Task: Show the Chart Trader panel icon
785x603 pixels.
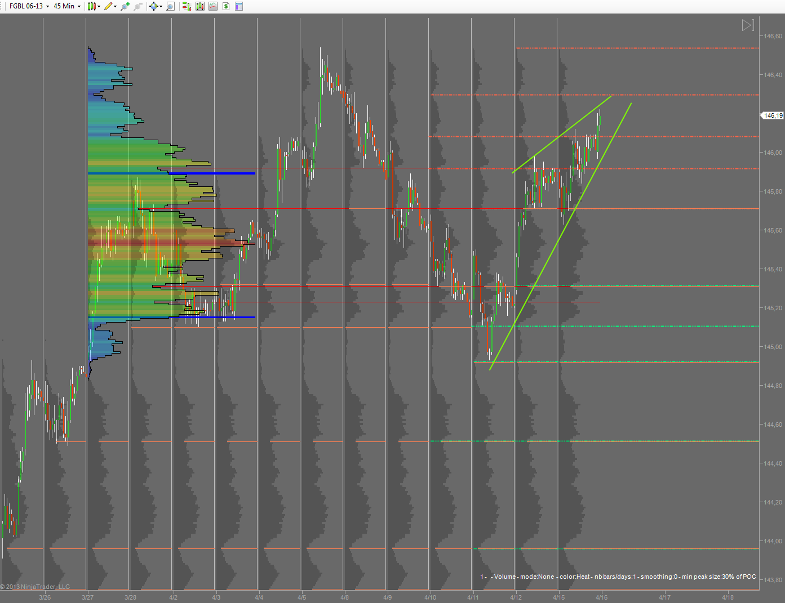Action: 187,6
